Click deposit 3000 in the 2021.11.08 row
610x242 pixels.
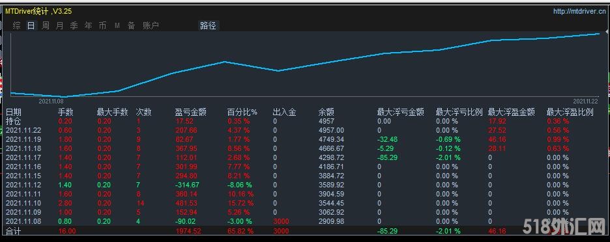point(281,221)
